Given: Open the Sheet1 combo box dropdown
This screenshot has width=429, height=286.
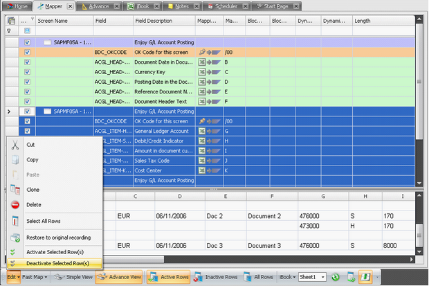Looking at the screenshot, I should click(322, 277).
